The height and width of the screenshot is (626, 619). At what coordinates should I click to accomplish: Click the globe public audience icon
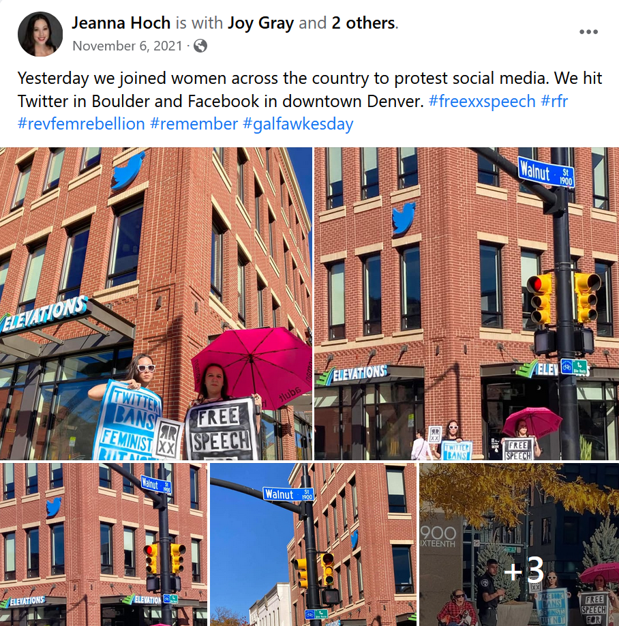point(200,46)
